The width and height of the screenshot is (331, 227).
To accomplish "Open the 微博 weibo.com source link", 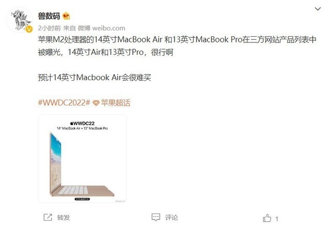I will coord(101,28).
